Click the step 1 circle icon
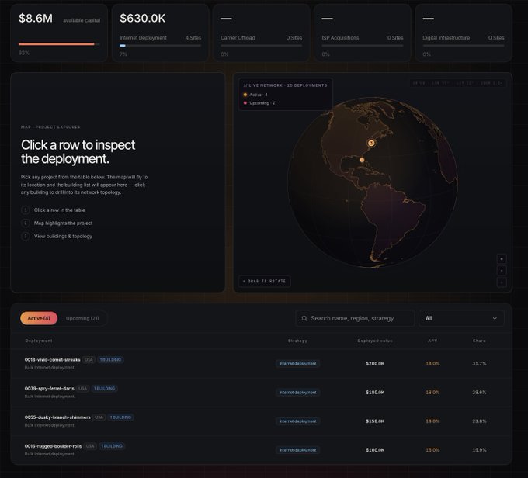This screenshot has height=478, width=528. coord(26,210)
